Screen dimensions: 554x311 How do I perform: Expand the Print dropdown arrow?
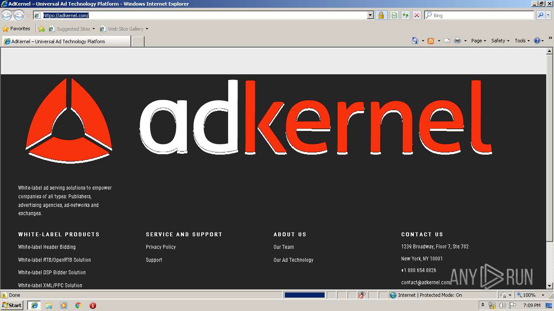465,41
